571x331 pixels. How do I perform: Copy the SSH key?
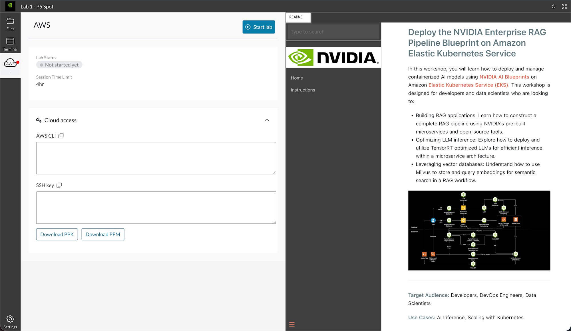coord(59,185)
